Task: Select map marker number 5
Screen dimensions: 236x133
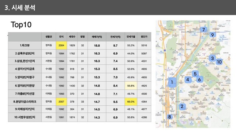Action: pos(195,74)
